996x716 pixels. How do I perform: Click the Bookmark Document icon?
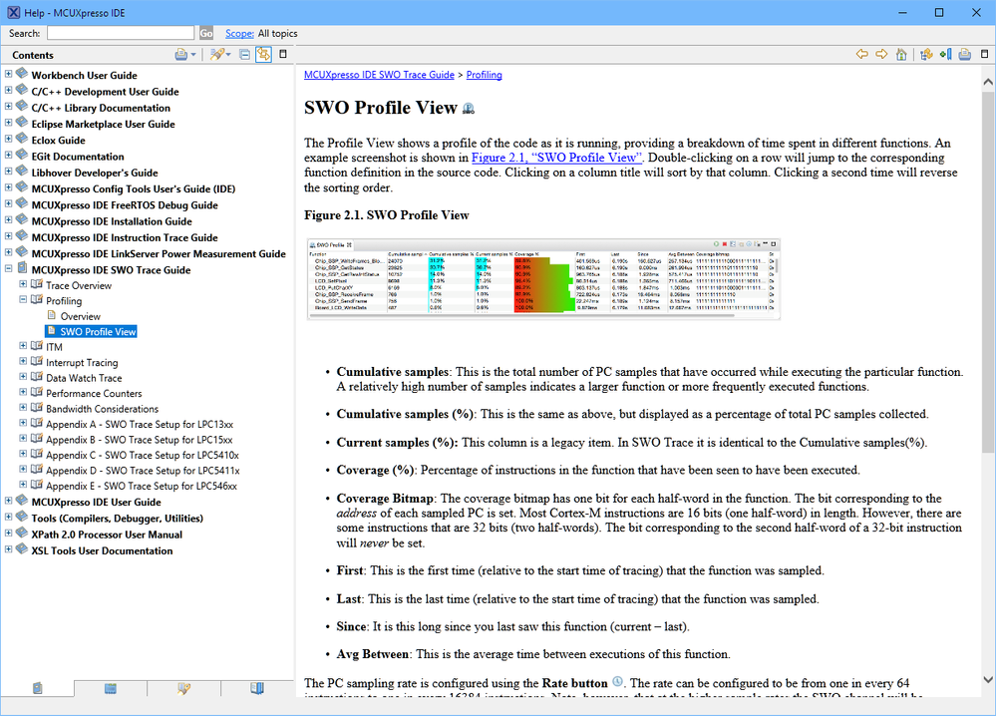tap(946, 54)
